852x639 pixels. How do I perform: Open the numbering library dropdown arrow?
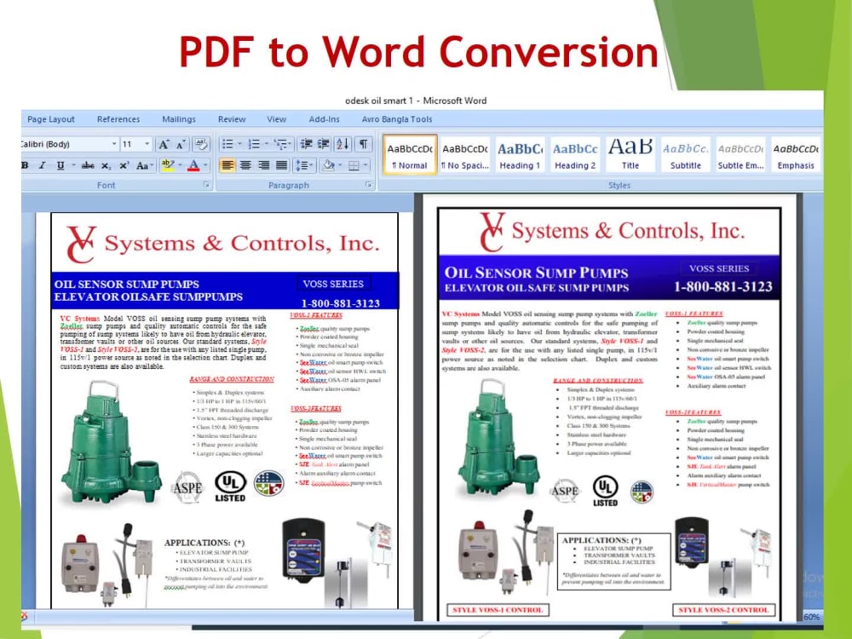(x=266, y=144)
